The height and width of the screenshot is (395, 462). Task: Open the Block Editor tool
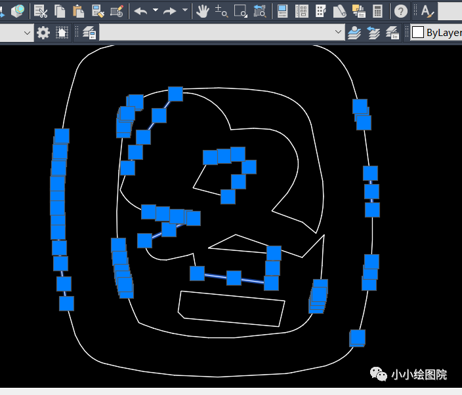[117, 11]
